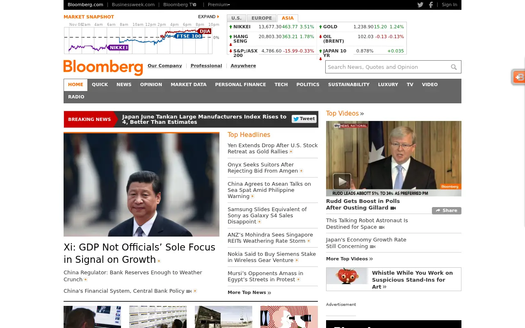Viewport: 525px width, 328px height.
Task: Click the orange side widget tab icon
Action: [519, 77]
